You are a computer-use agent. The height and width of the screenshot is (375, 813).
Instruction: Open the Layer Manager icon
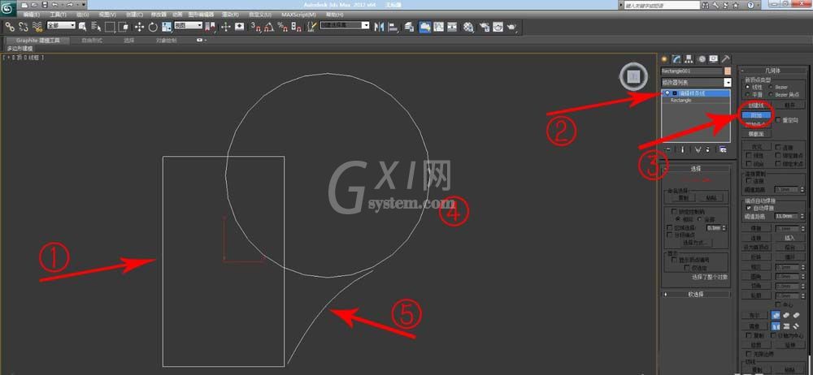click(x=410, y=27)
